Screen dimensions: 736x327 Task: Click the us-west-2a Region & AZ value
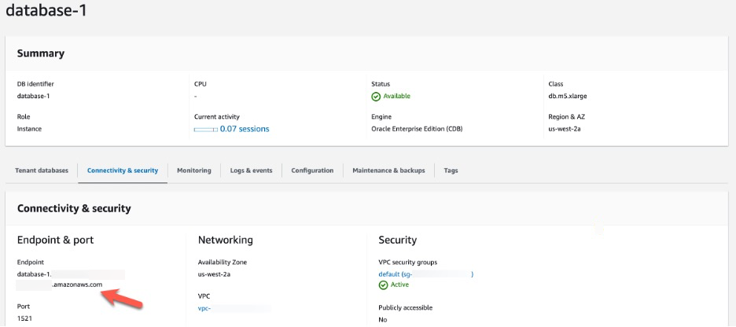pos(566,129)
